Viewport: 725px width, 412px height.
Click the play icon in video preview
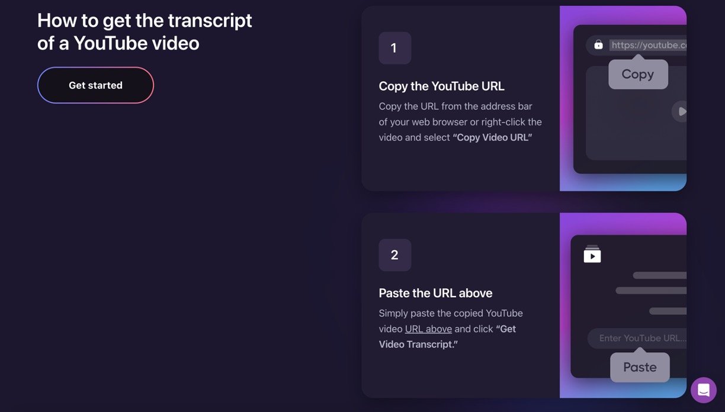coord(681,111)
